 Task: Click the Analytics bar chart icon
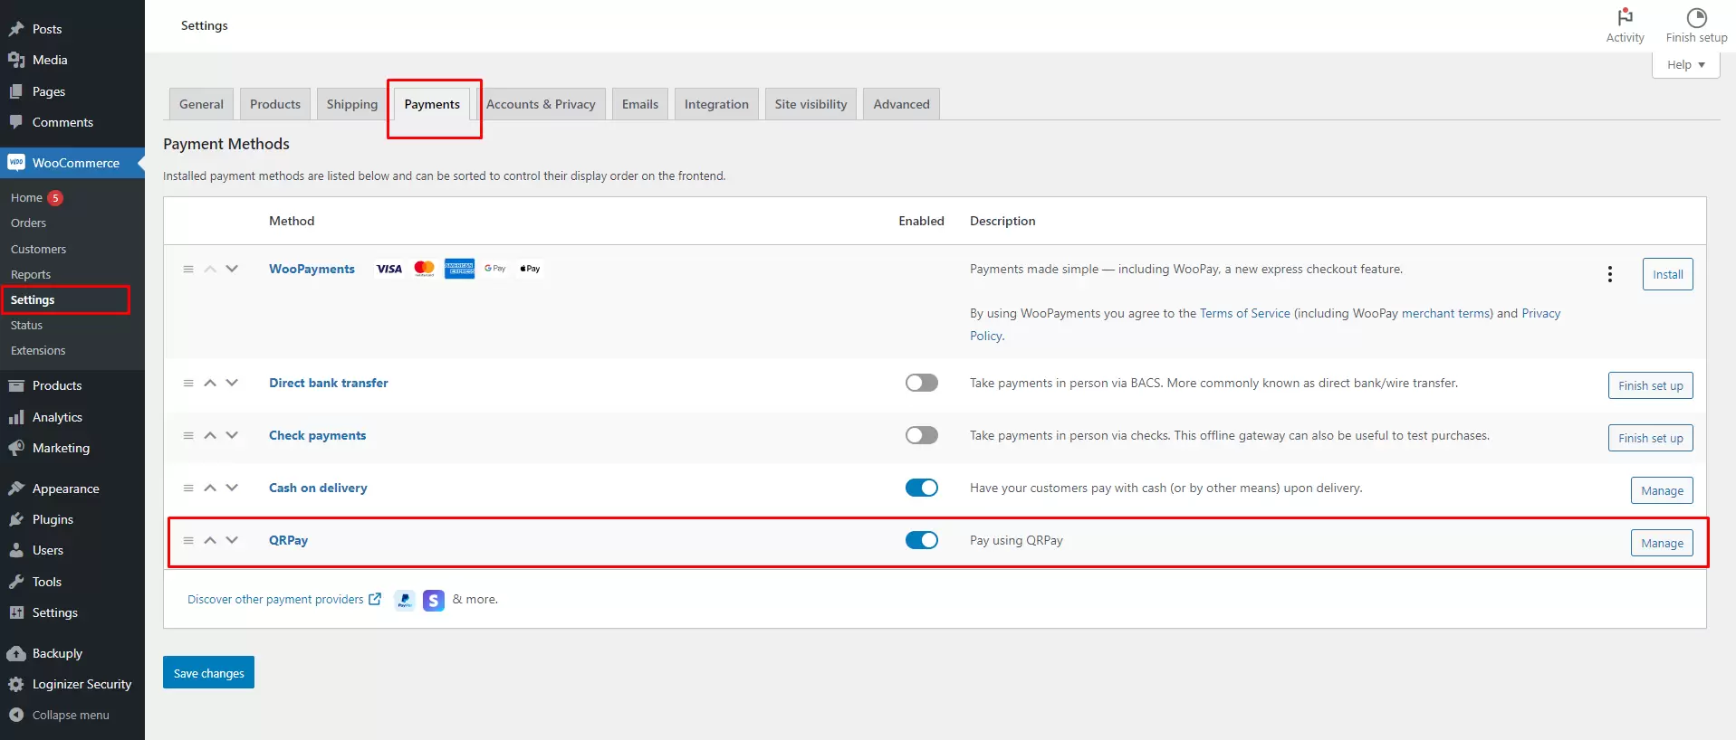[x=16, y=417]
